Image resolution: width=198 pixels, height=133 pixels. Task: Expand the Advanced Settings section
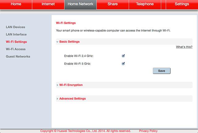click(124, 98)
